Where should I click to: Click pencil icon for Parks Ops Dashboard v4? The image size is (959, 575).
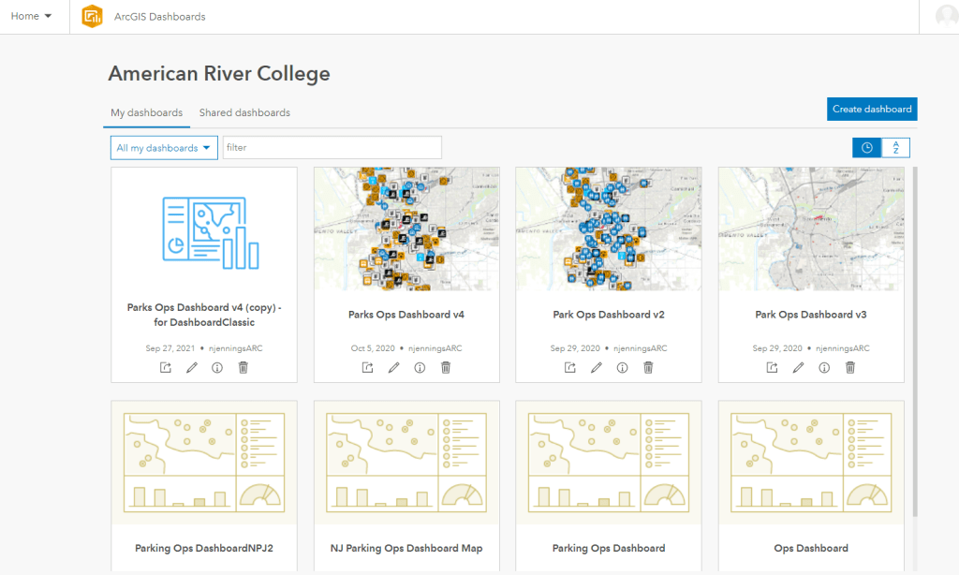click(x=393, y=368)
